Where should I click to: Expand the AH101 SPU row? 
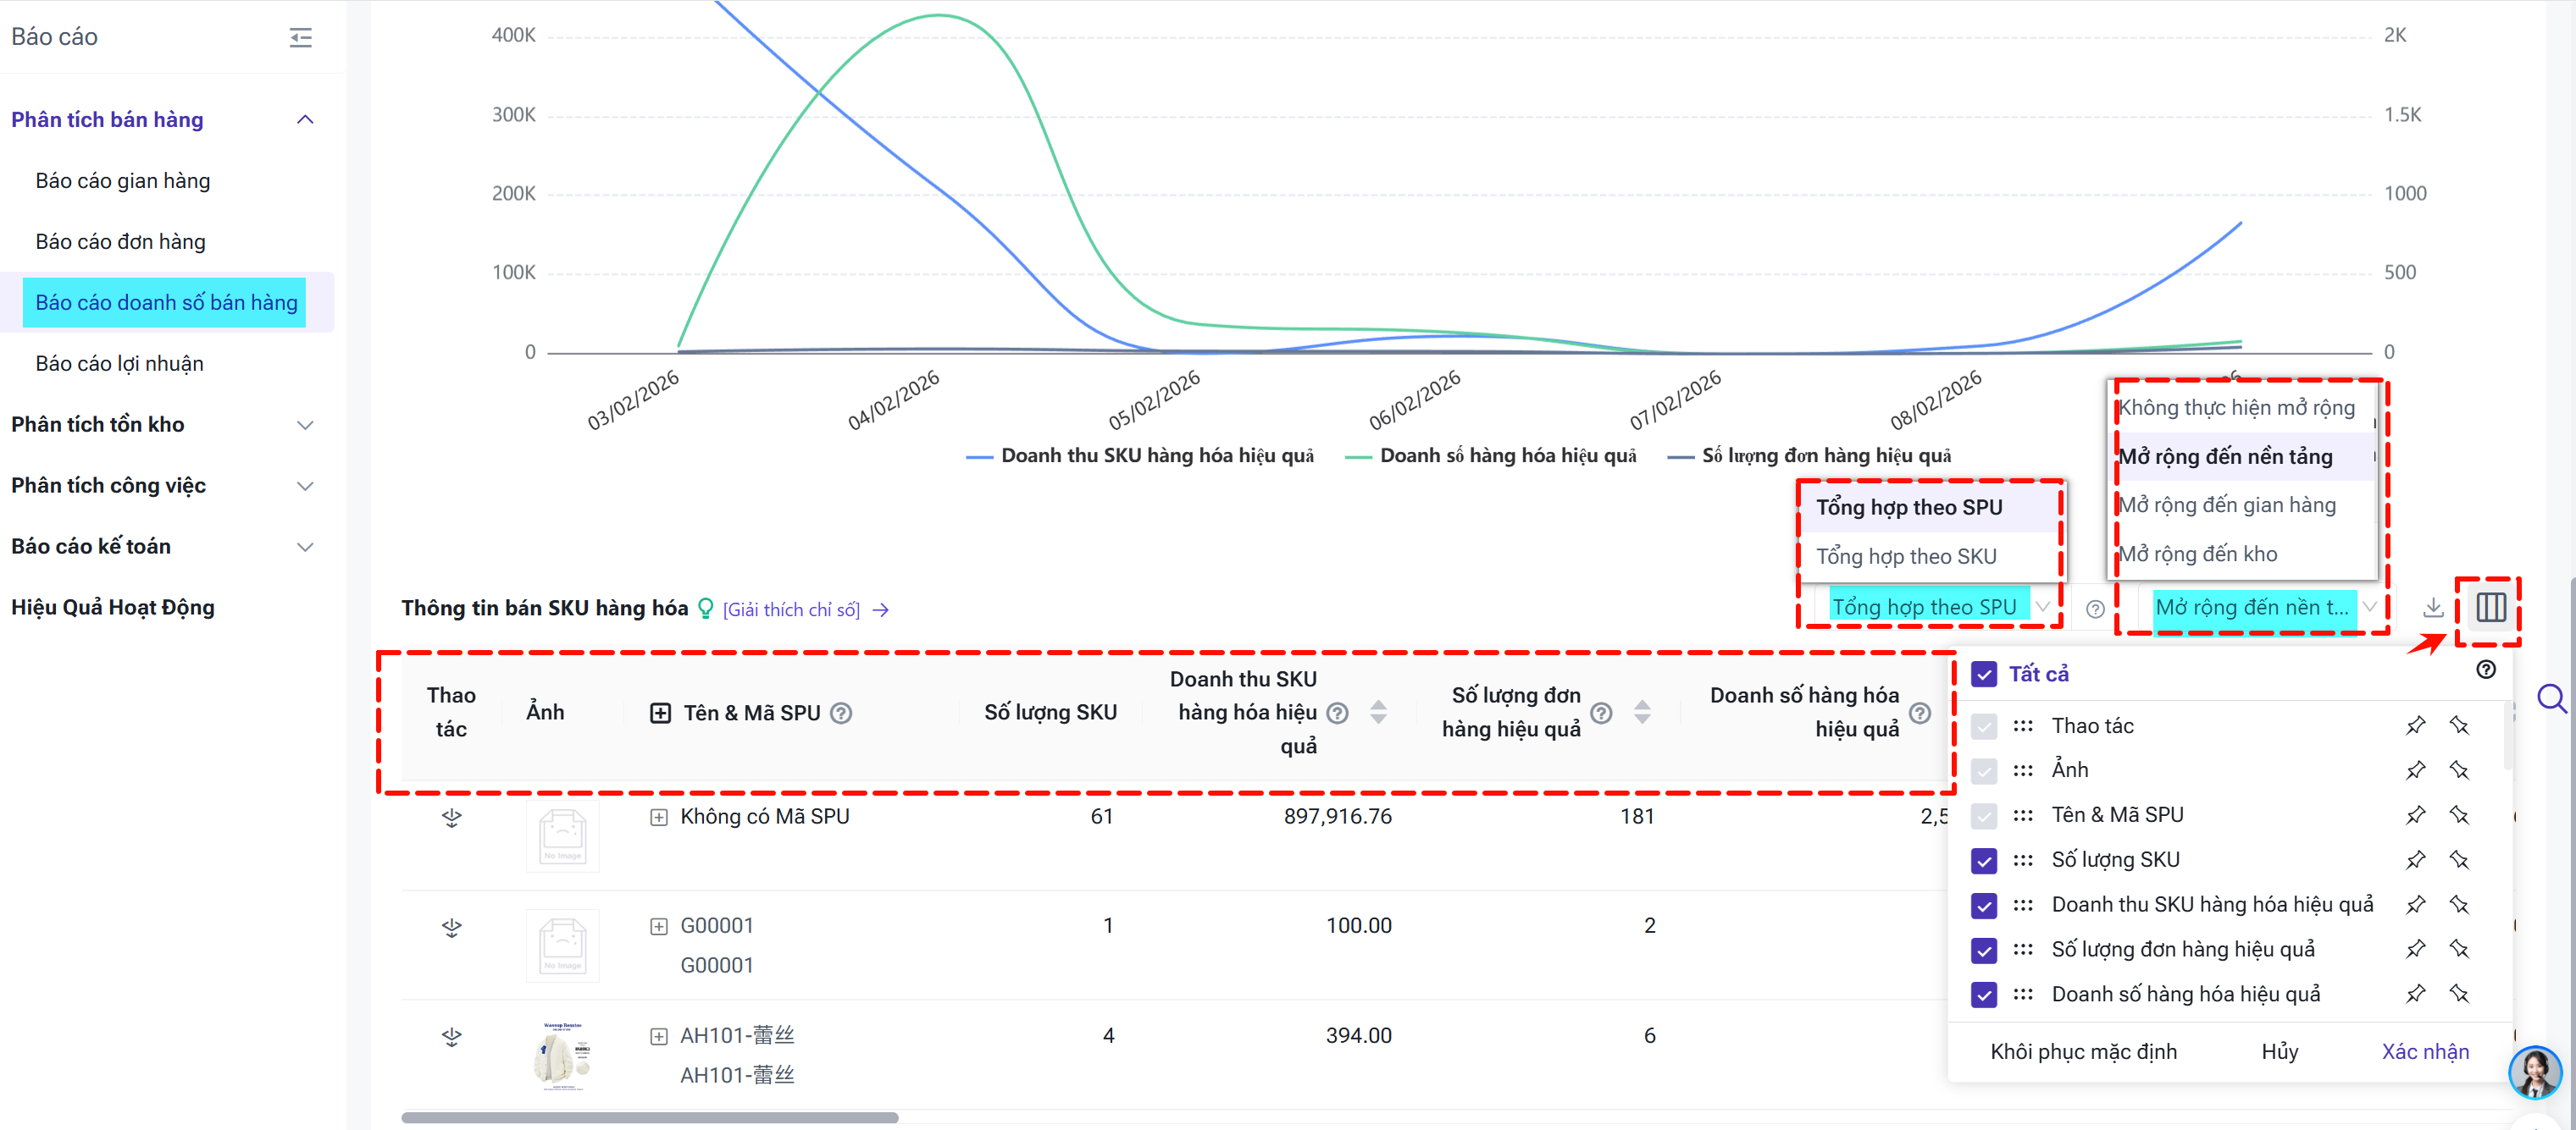[x=659, y=1036]
